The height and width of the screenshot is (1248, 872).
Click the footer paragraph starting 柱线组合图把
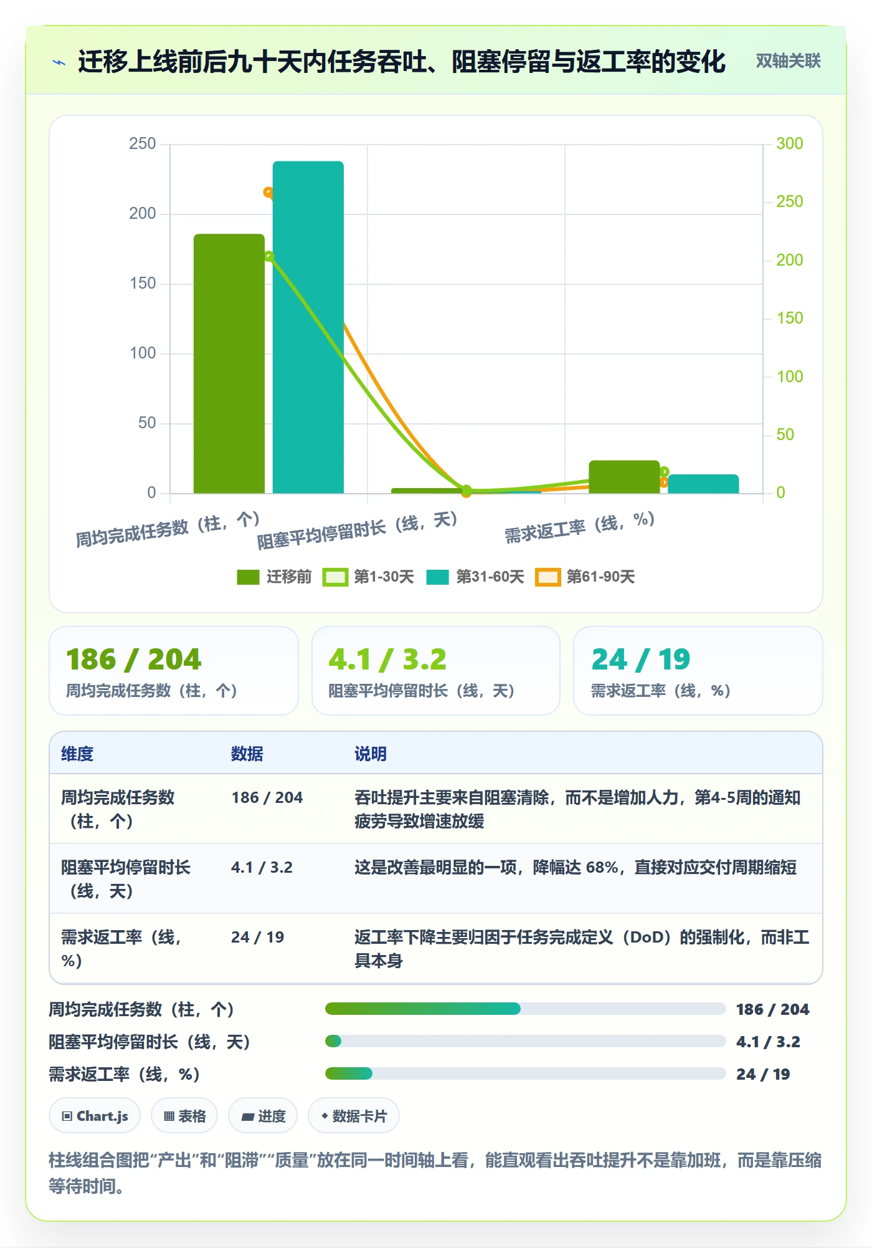pyautogui.click(x=435, y=1173)
